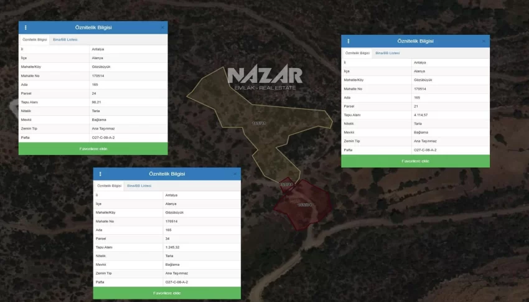
Task: Click Favorilere ekle for parcel 21
Action: pos(415,161)
